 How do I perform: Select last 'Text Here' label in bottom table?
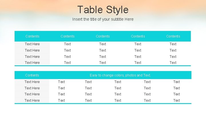click(x=32, y=101)
